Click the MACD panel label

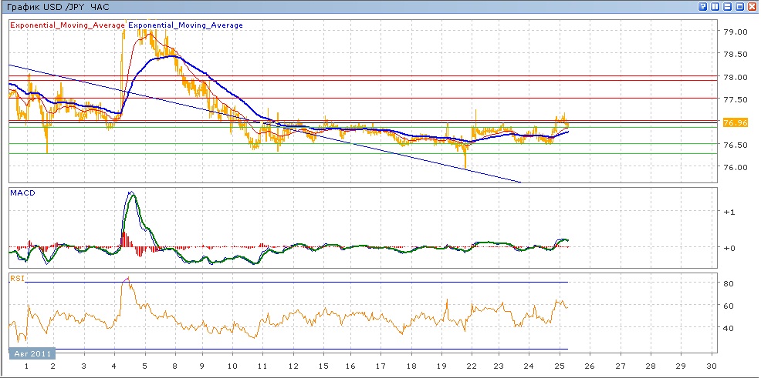point(22,192)
